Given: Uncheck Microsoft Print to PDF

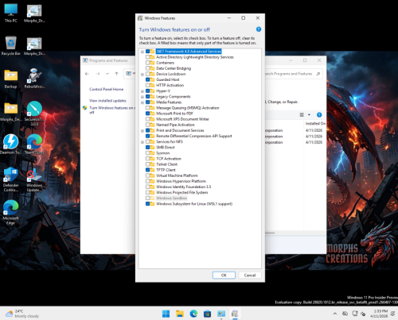Looking at the screenshot, I should (x=148, y=114).
